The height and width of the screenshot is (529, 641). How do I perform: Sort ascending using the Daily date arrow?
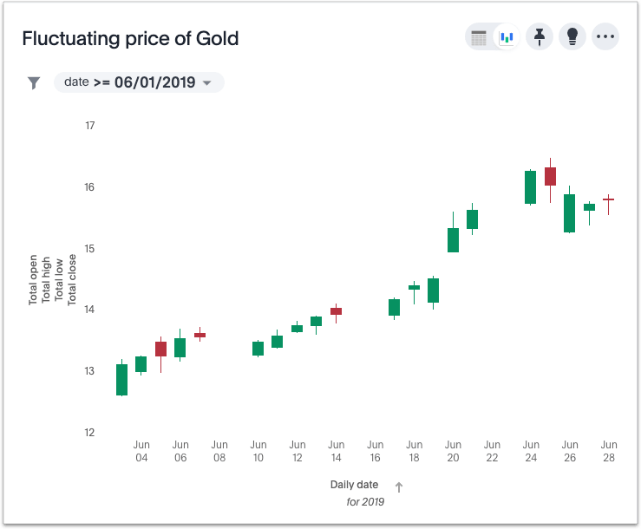(x=399, y=487)
